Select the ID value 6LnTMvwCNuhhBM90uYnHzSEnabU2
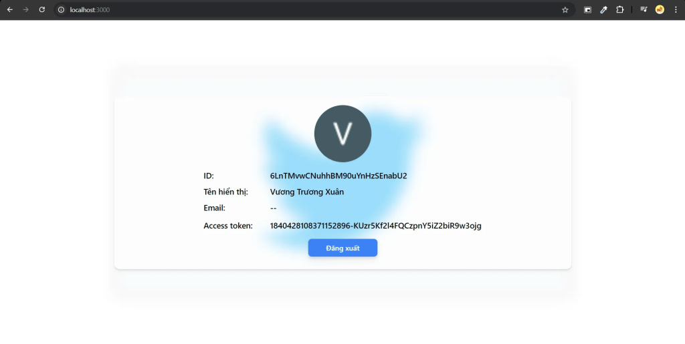Viewport: 685px width, 344px height. 338,176
